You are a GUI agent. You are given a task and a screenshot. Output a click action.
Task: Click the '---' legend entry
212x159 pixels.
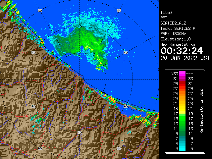(x=189, y=74)
